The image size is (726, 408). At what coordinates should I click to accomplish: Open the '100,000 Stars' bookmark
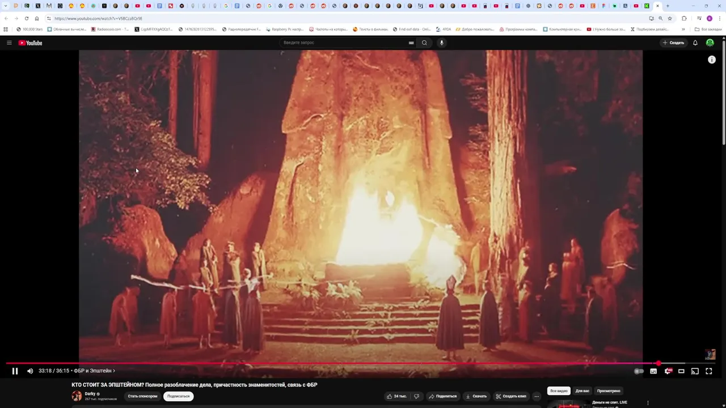pos(29,29)
